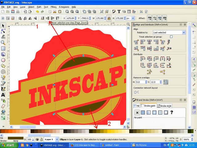
Task: Toggle the layer lock icon
Action: click(x=41, y=139)
